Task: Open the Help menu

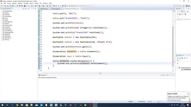Action: pyautogui.click(x=50, y=3)
